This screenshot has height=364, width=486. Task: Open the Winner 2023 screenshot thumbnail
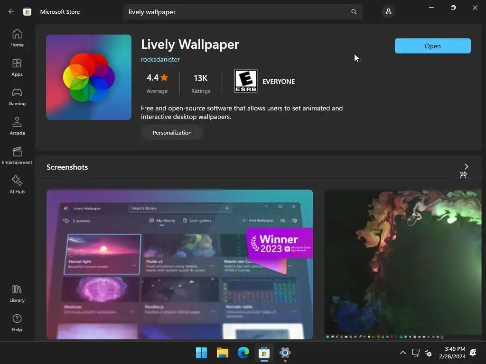[180, 264]
